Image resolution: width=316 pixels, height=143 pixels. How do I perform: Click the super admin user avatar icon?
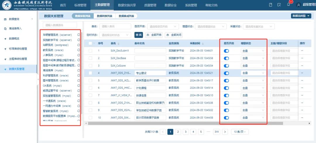coord(298,5)
